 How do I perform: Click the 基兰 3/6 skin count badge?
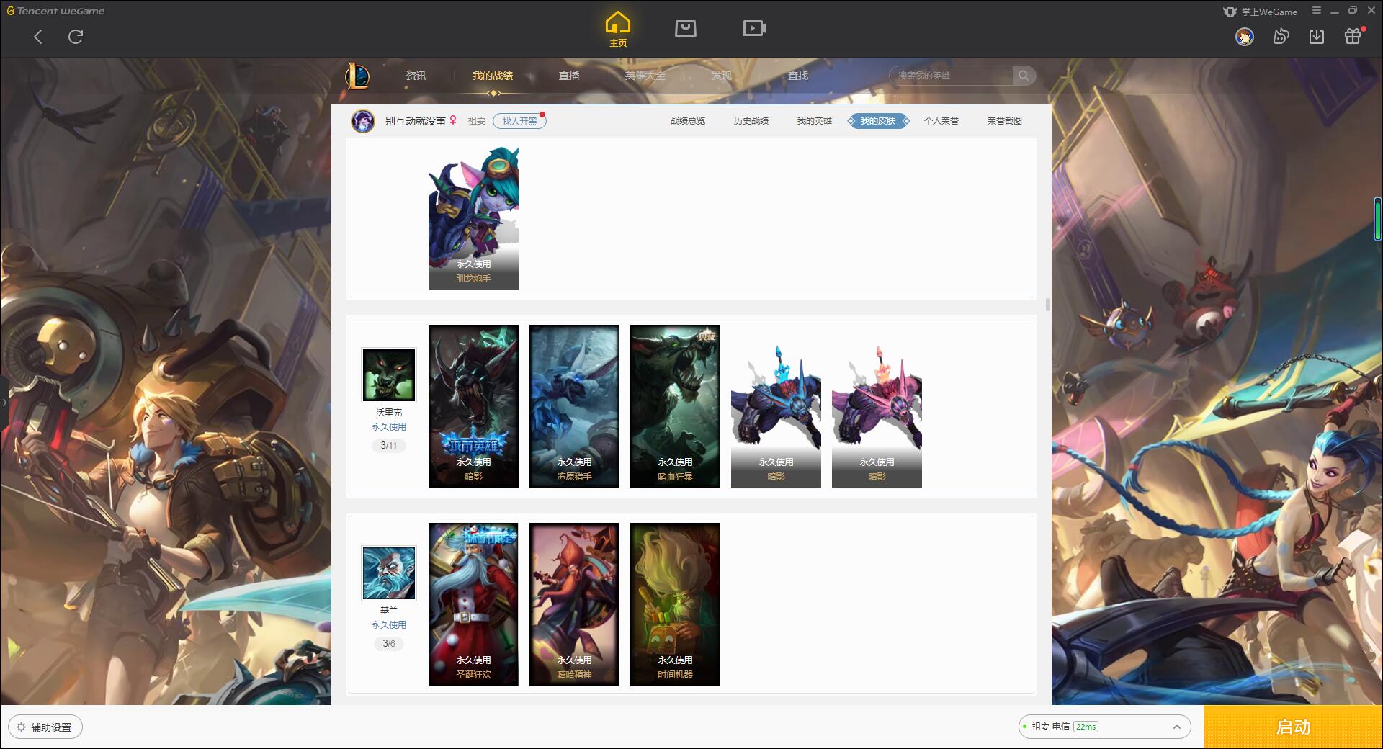point(389,644)
